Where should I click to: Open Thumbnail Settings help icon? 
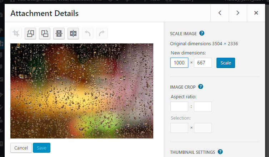coord(220,152)
